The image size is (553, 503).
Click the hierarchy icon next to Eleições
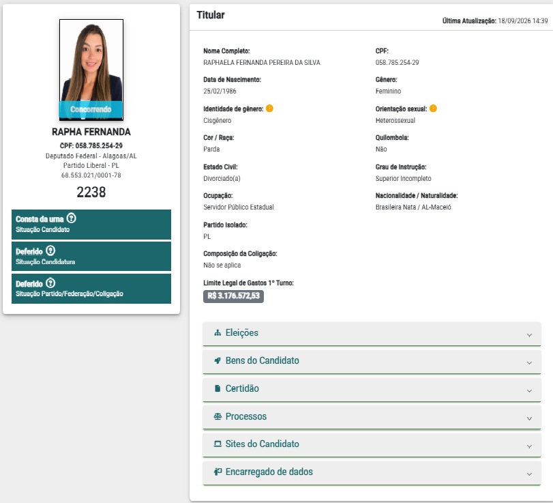pos(218,332)
